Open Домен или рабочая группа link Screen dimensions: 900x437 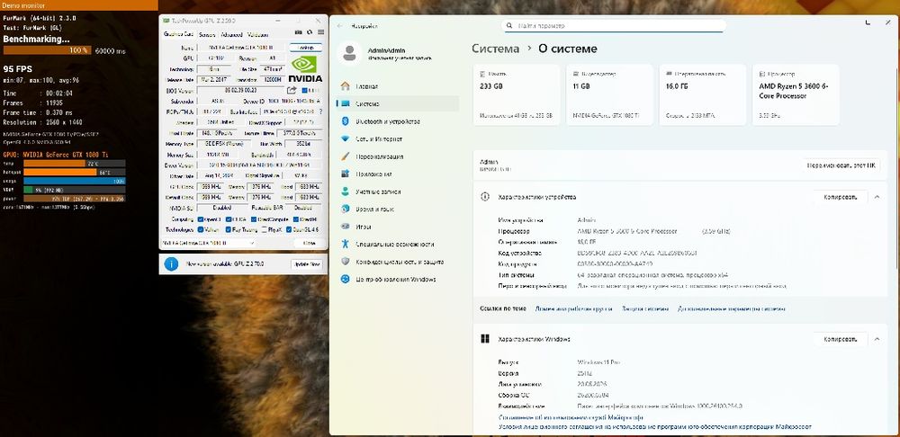(x=573, y=308)
